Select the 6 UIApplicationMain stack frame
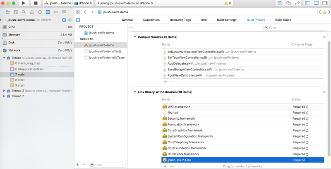Viewport: 331px width, 169px height. tap(37, 69)
